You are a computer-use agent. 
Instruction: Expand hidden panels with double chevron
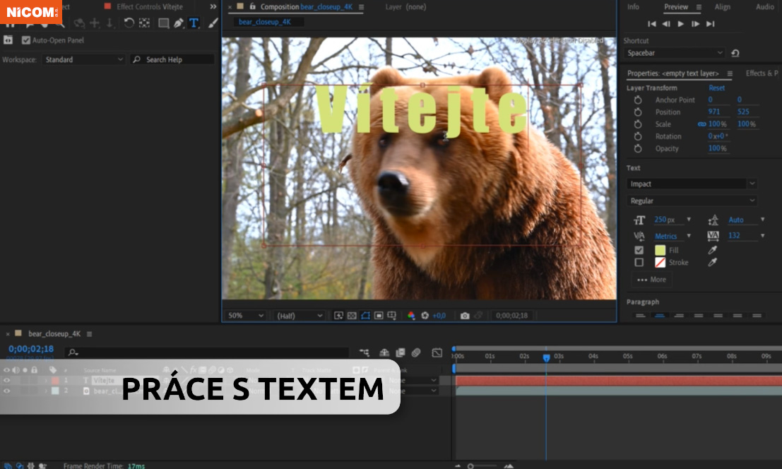point(213,6)
